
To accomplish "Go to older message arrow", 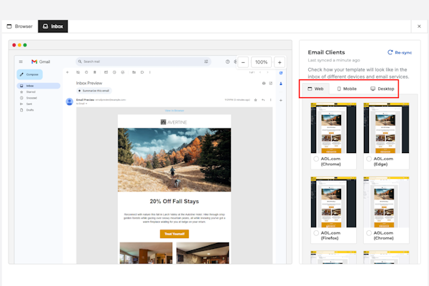I will point(267,72).
